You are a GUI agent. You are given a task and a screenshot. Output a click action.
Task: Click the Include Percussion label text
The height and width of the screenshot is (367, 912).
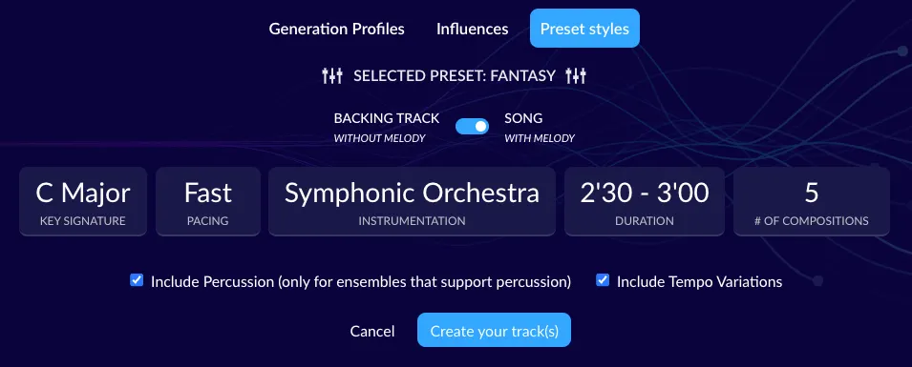click(361, 281)
